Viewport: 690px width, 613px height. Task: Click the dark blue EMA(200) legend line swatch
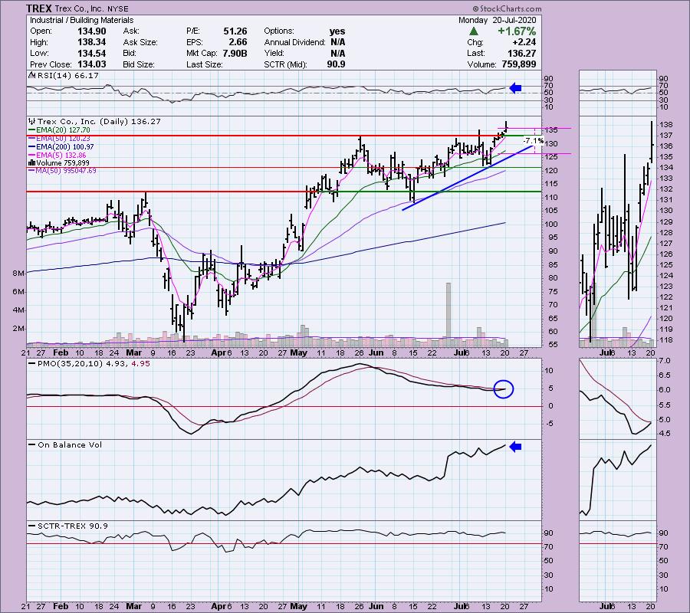tap(31, 147)
